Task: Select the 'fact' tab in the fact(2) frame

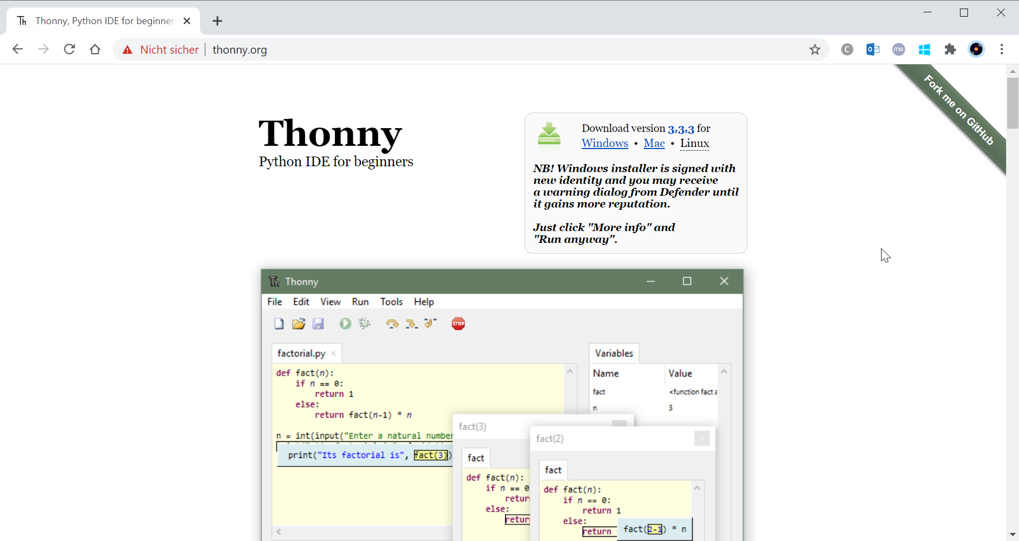Action: 553,470
